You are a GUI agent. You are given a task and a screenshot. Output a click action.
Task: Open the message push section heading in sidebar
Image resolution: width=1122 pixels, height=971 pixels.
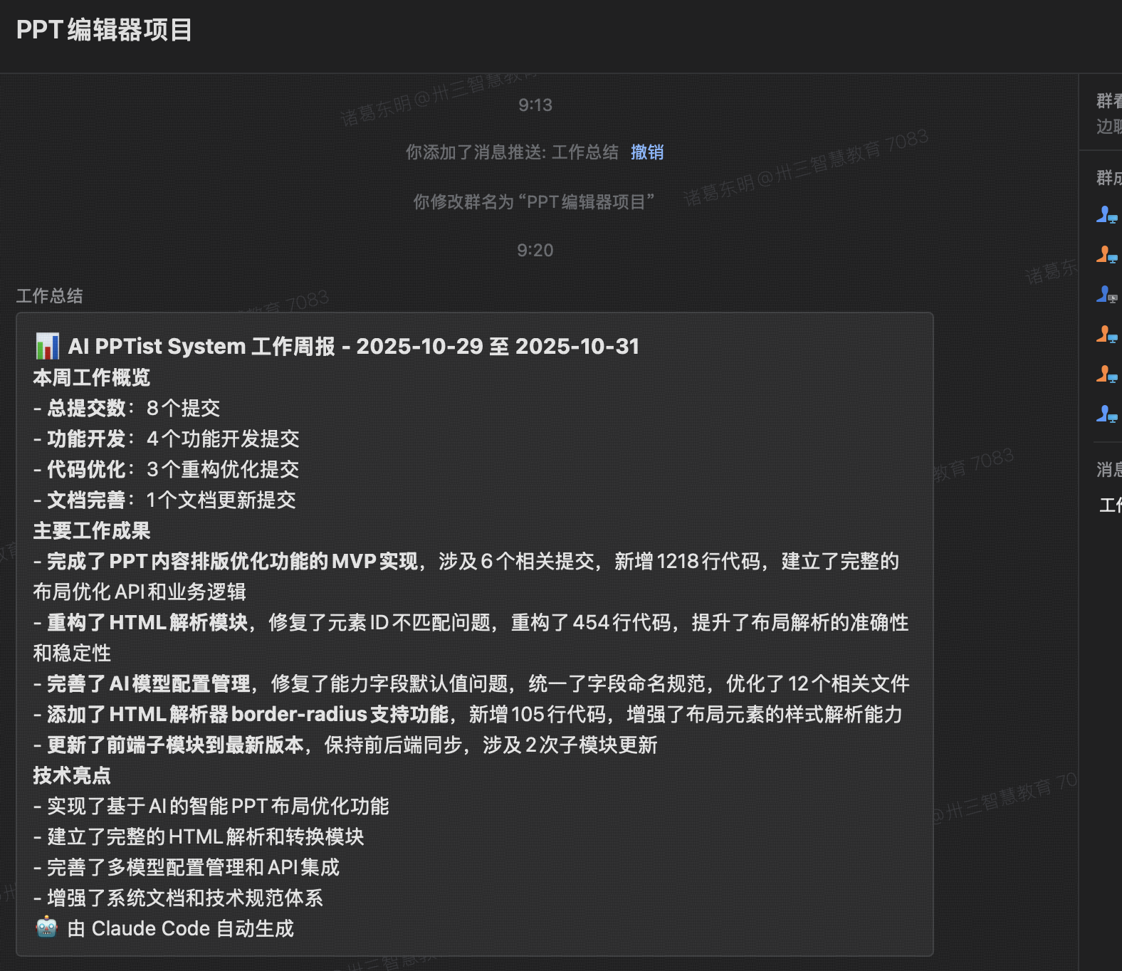pos(1108,469)
